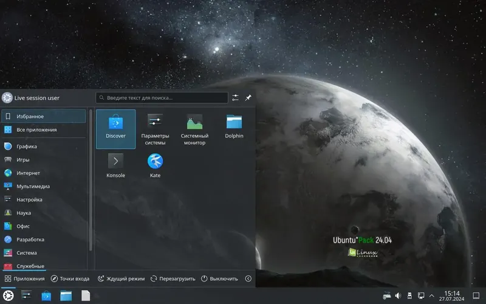Open volume tray icon
This screenshot has width=486, height=304.
[x=399, y=295]
